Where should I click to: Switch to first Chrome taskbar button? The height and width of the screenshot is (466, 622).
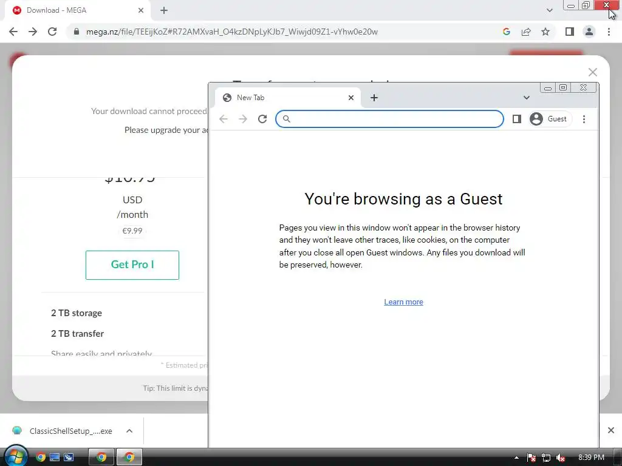(101, 458)
